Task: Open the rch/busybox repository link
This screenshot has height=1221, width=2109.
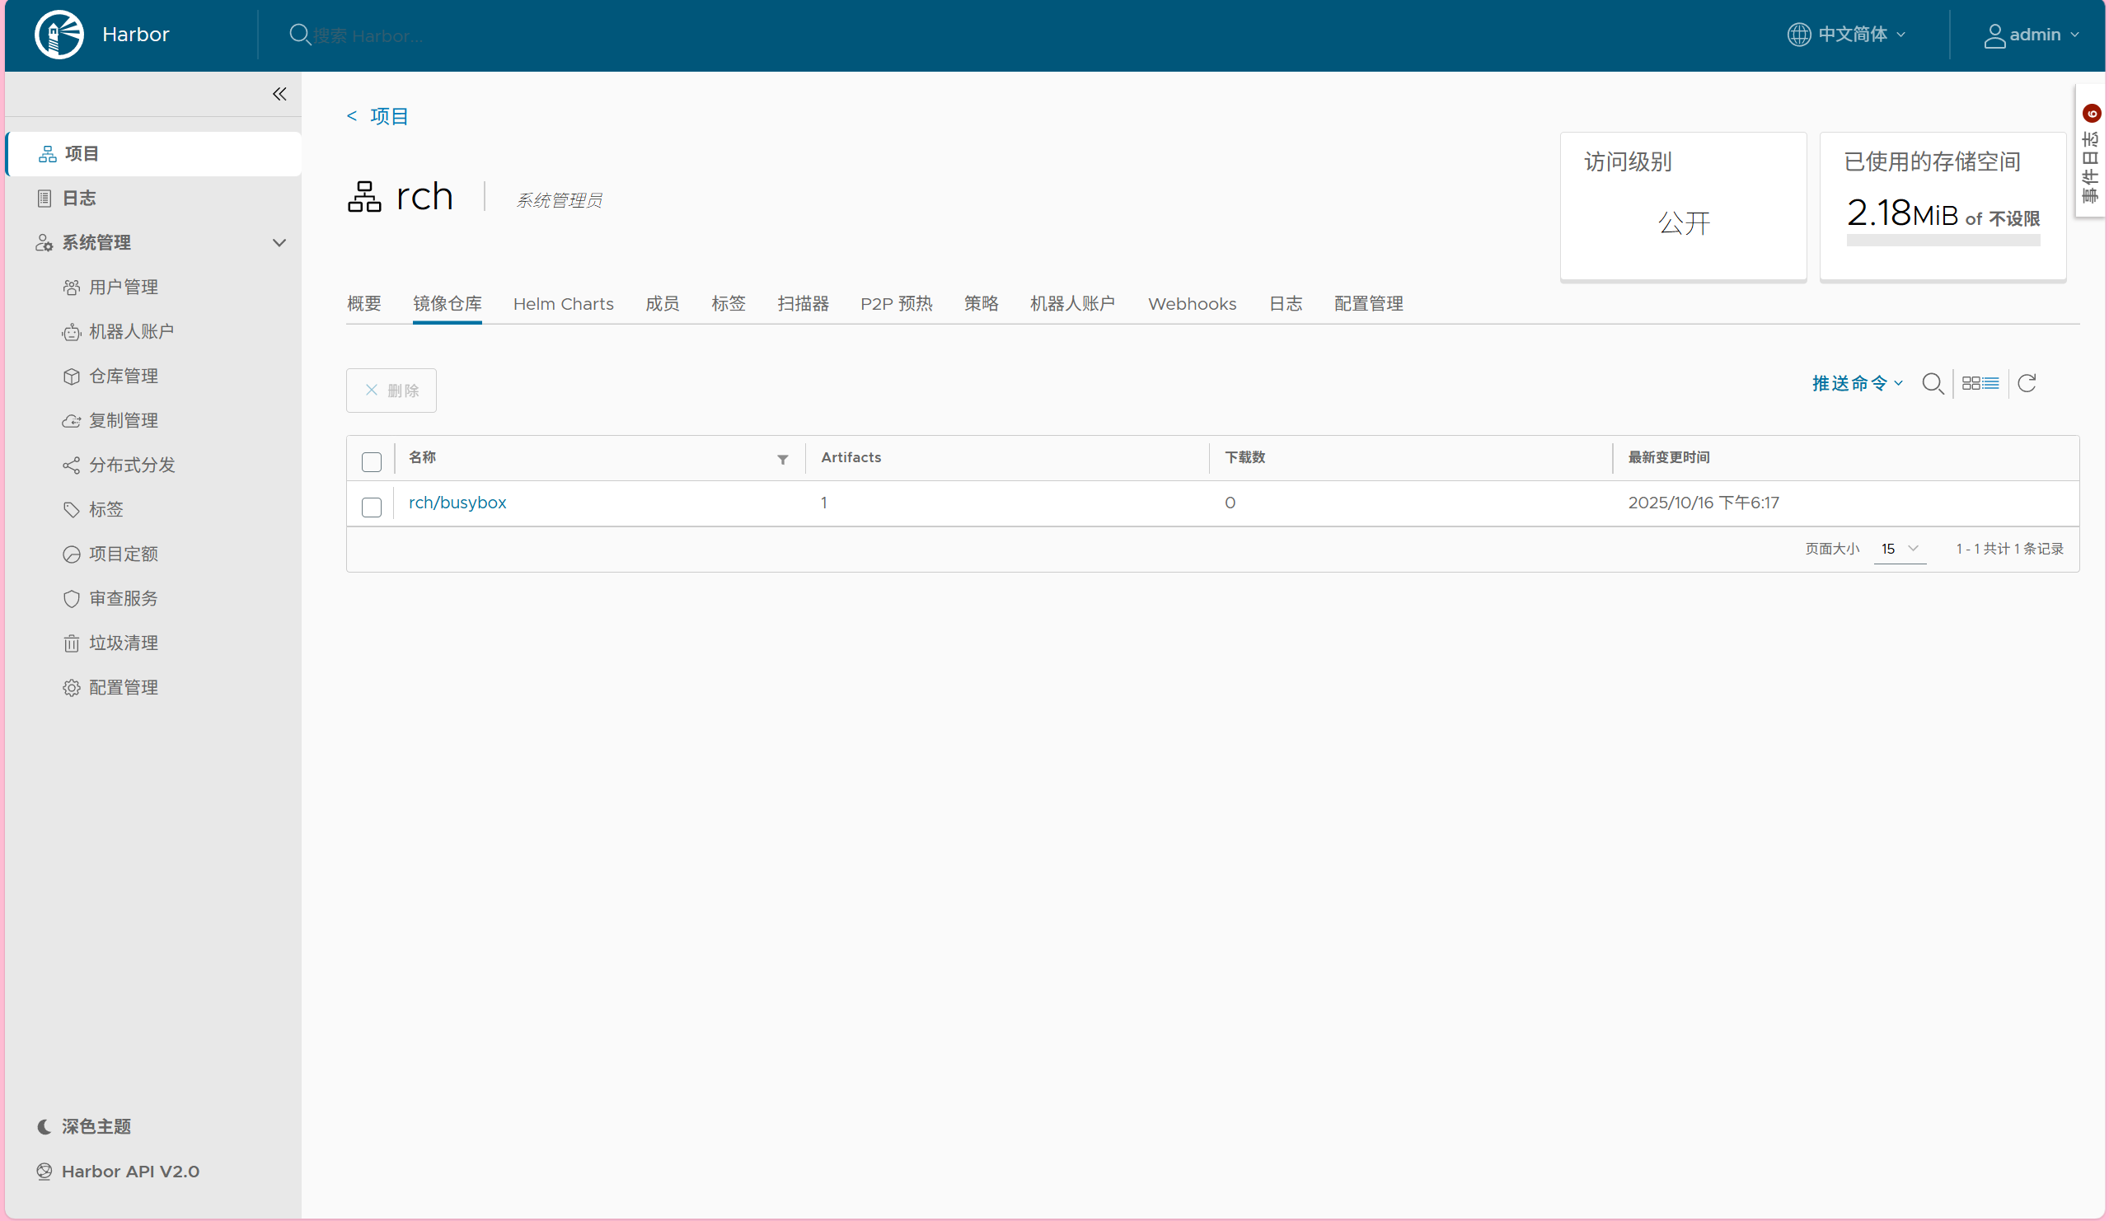Action: pos(457,502)
